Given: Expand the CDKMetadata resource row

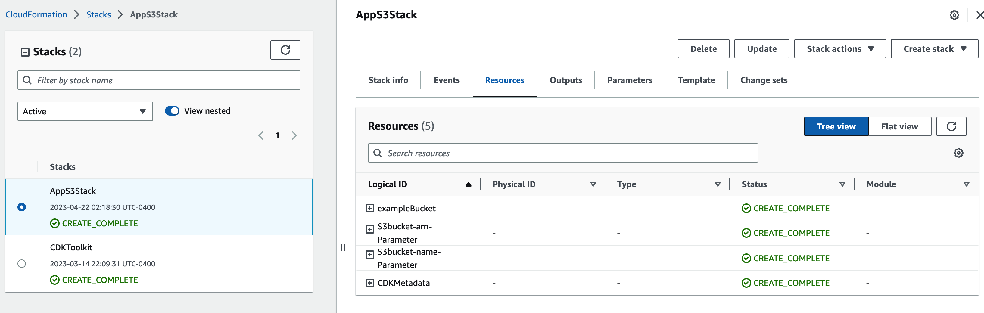Looking at the screenshot, I should [369, 283].
